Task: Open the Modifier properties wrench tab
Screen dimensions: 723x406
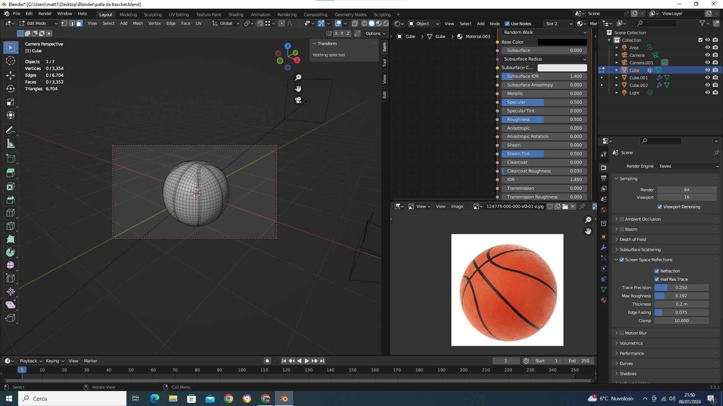Action: pyautogui.click(x=604, y=247)
